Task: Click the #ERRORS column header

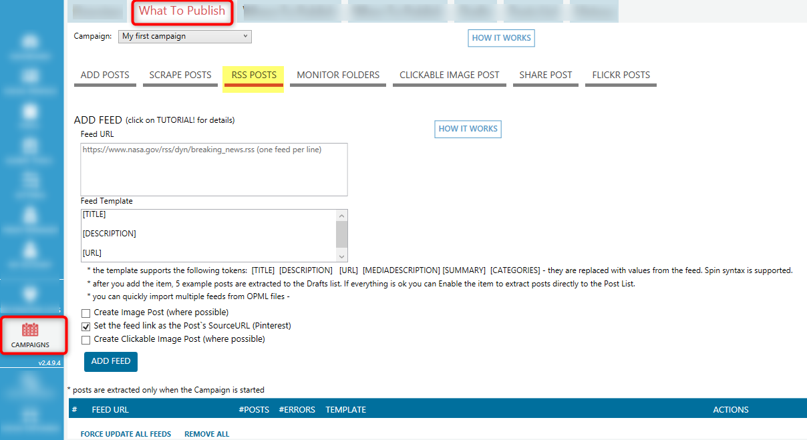Action: [297, 409]
